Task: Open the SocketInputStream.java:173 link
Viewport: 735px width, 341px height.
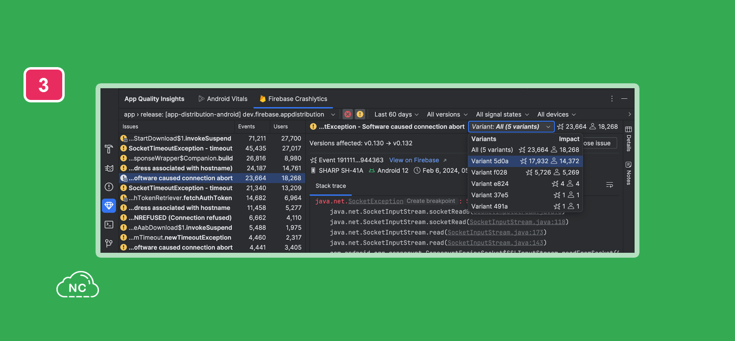Action: click(495, 232)
